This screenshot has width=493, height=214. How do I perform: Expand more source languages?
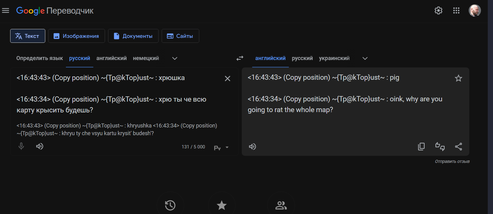point(175,59)
